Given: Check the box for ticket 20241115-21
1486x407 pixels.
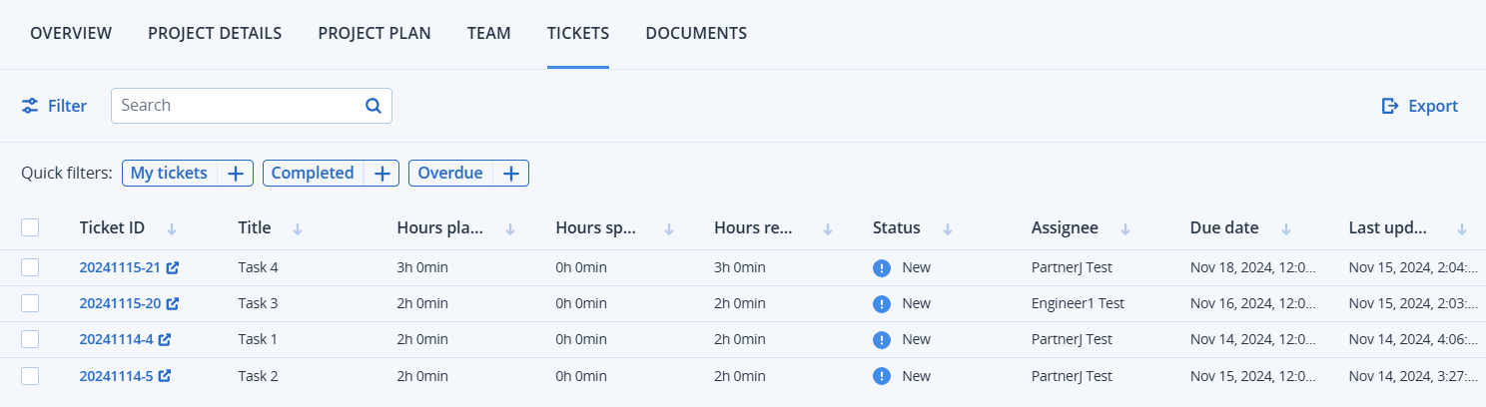Looking at the screenshot, I should click(x=30, y=267).
